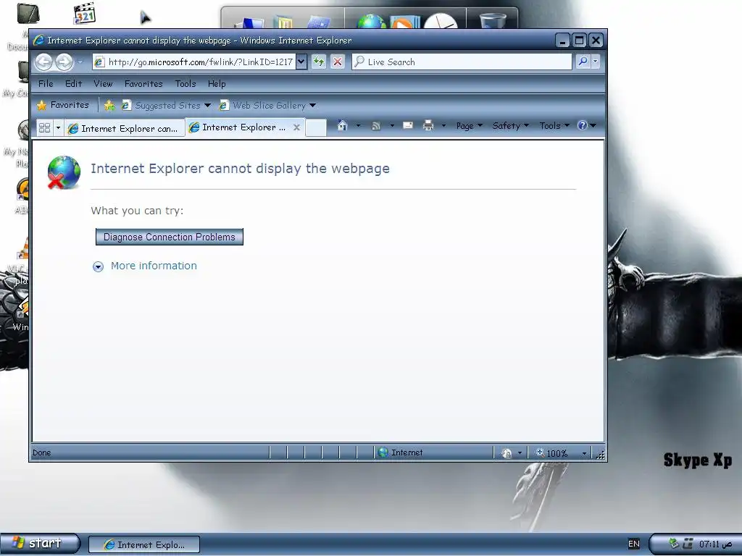Image resolution: width=742 pixels, height=556 pixels.
Task: Click the network connection tray icon
Action: pos(688,544)
